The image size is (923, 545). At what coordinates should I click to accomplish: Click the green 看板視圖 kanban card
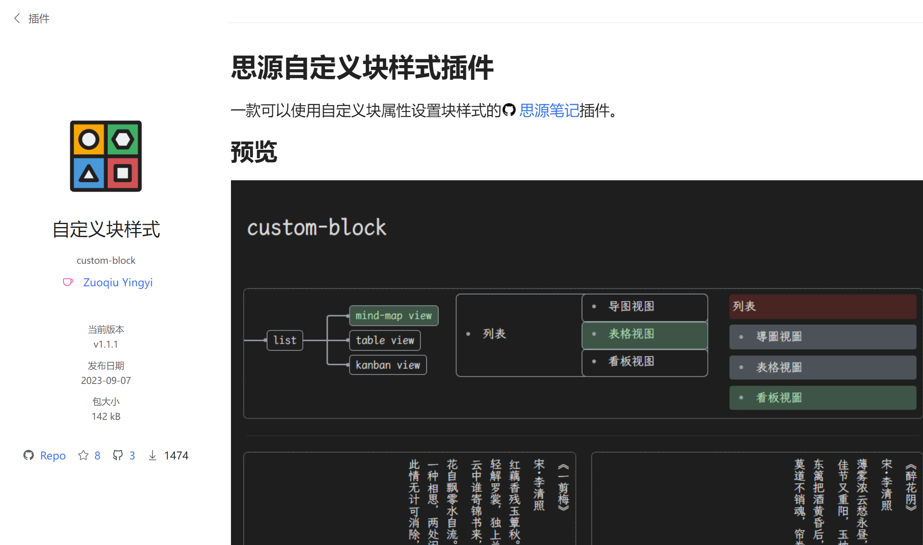(x=822, y=398)
